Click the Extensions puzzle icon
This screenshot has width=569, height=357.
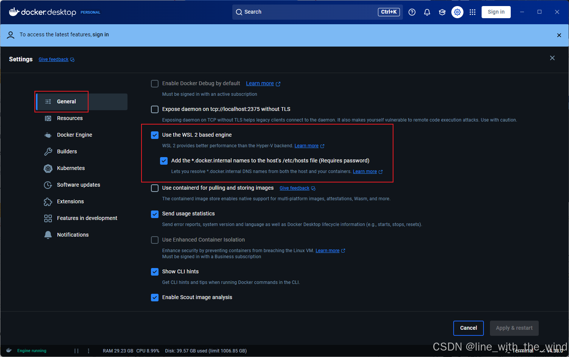point(48,201)
